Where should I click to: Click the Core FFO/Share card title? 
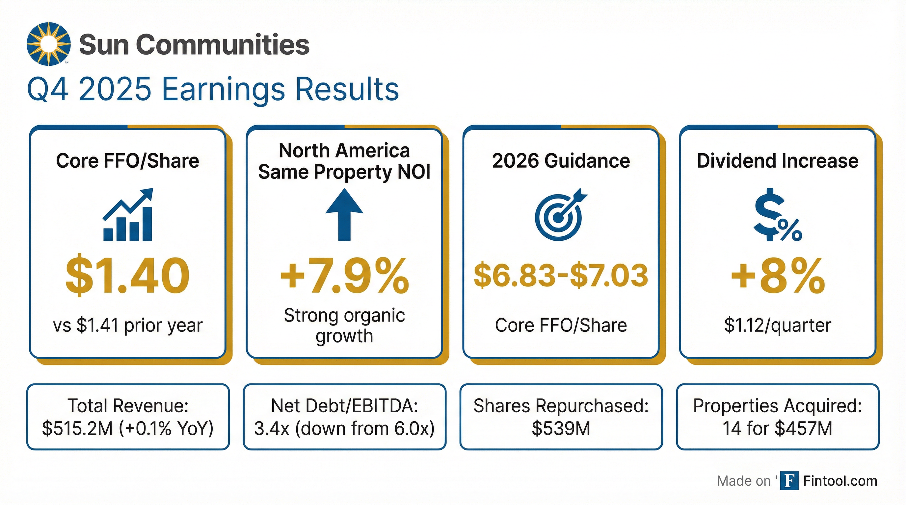tap(128, 161)
